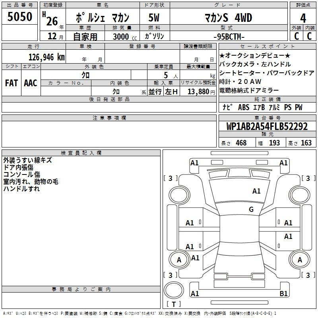The height and width of the screenshot is (318, 318).
Task: Click the length value 468
Action: [x=241, y=143]
